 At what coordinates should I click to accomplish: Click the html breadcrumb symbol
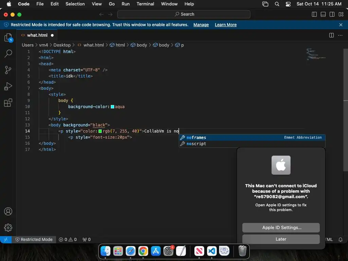pos(117,45)
